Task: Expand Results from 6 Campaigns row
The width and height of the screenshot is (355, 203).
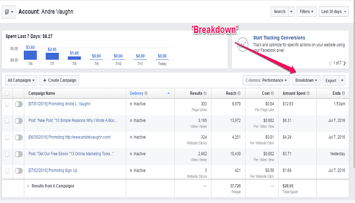Action: [28, 186]
